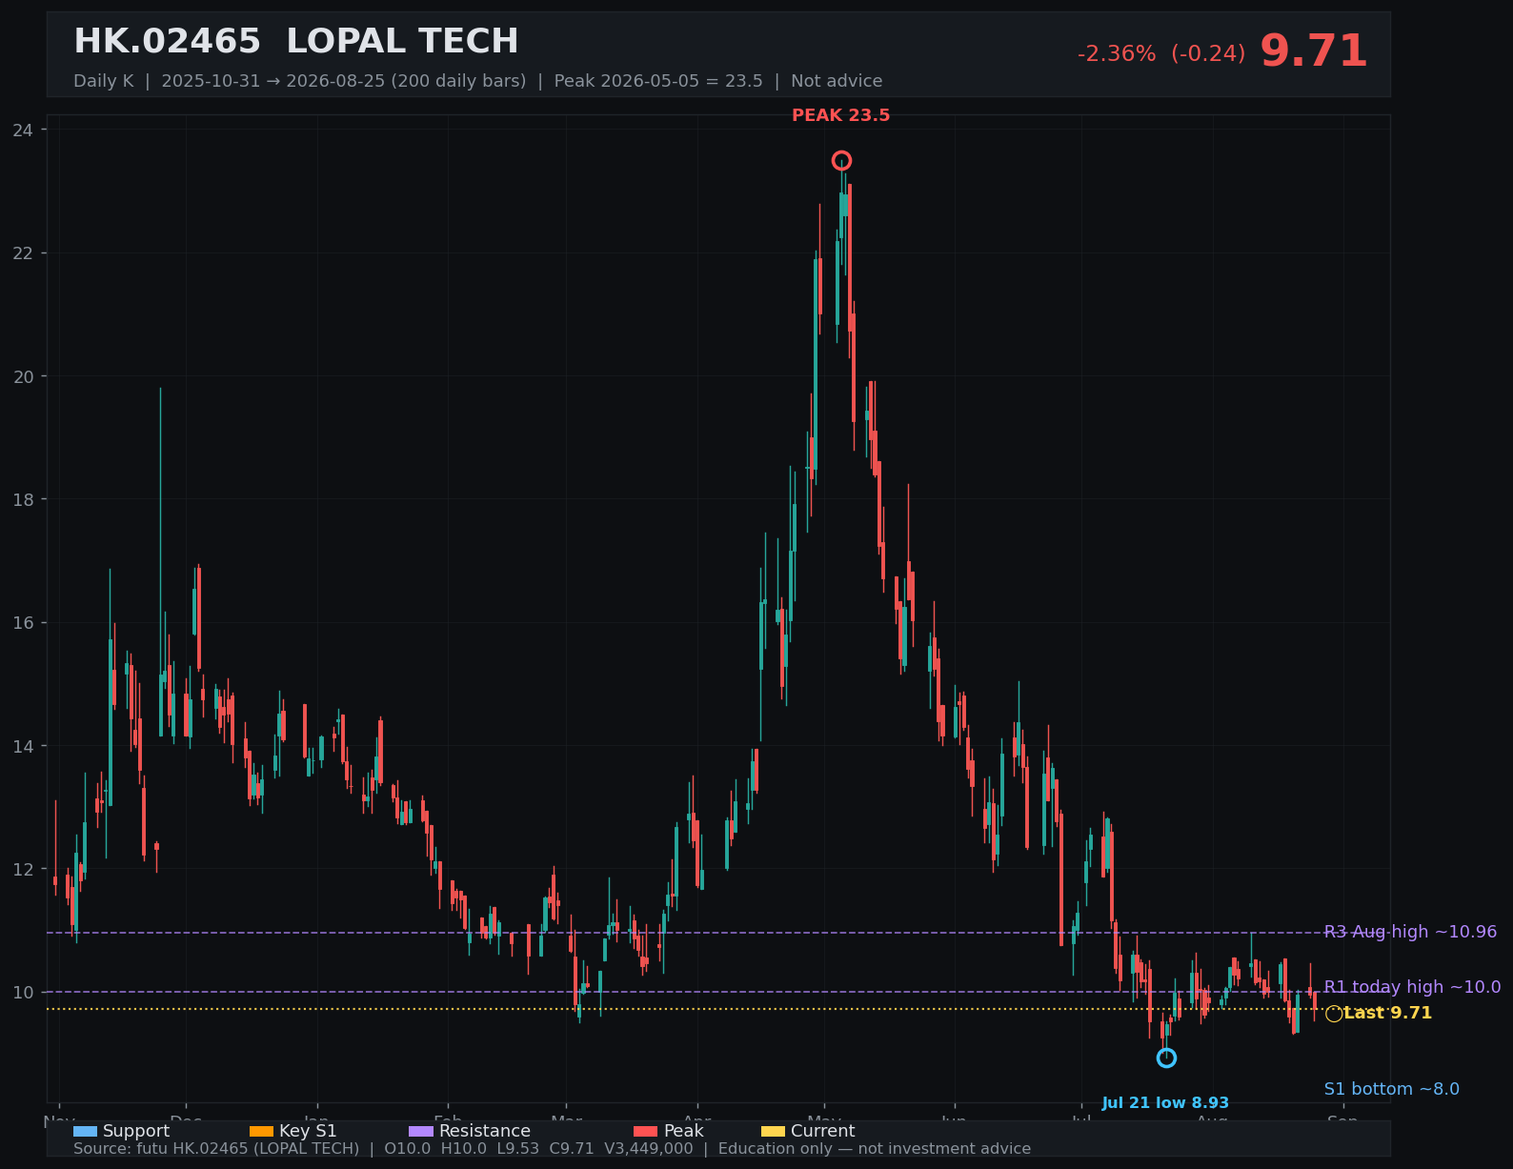Click the blue Jul 21 low marker circle
Image resolution: width=1513 pixels, height=1169 pixels.
pyautogui.click(x=1166, y=1058)
